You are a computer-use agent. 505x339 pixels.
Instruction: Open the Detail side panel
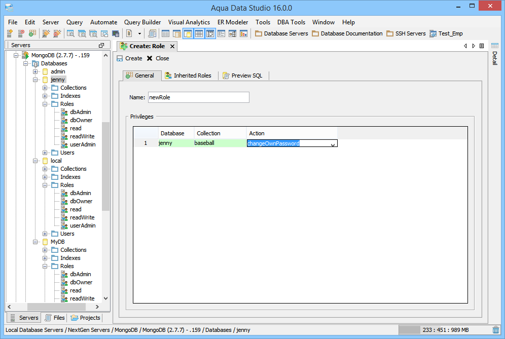(495, 54)
